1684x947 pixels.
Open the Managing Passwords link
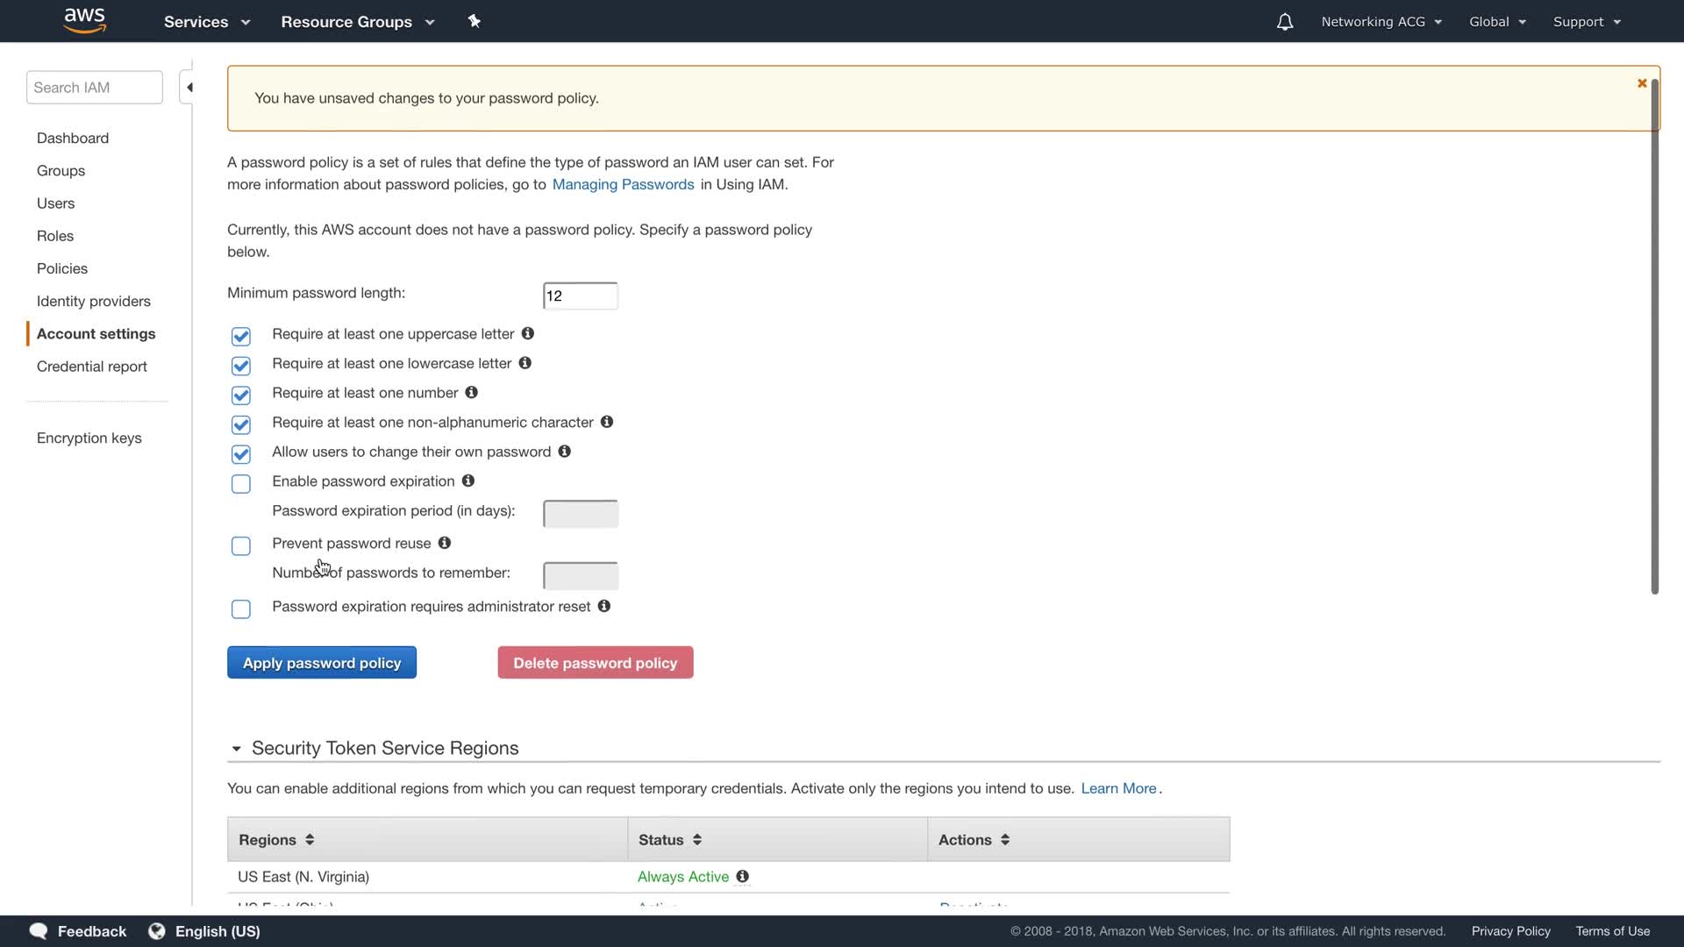(x=623, y=185)
